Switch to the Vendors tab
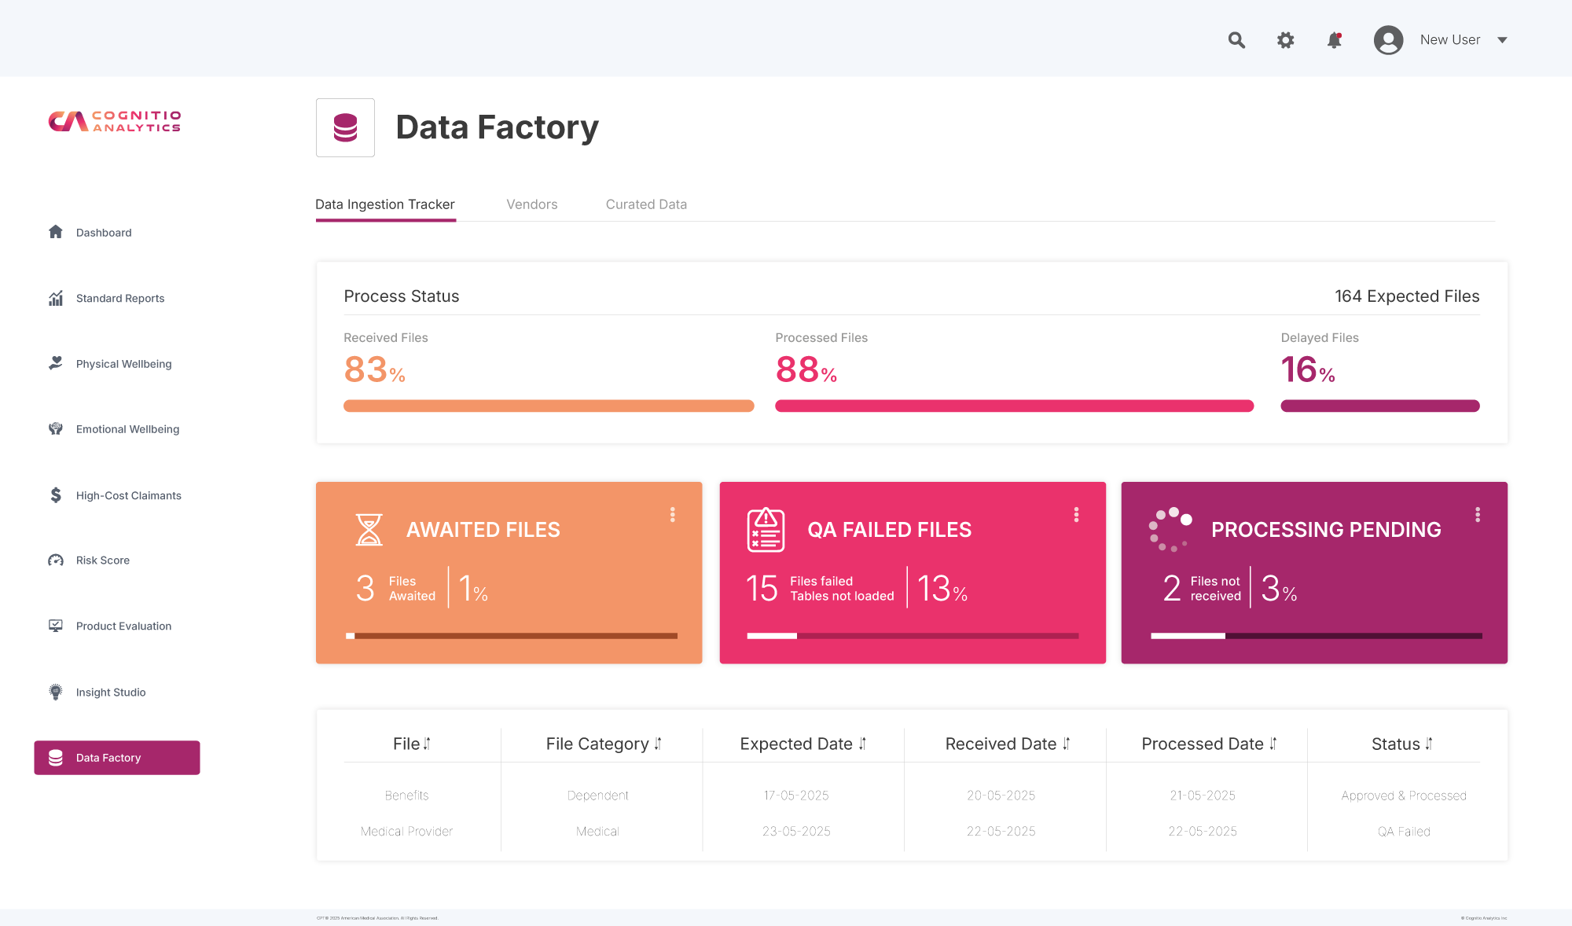This screenshot has width=1572, height=926. tap(531, 204)
